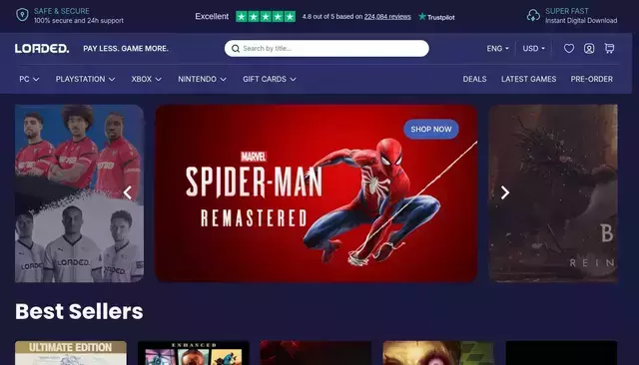This screenshot has width=639, height=365.
Task: Click the 100% secure and 24h support text
Action: coord(79,20)
